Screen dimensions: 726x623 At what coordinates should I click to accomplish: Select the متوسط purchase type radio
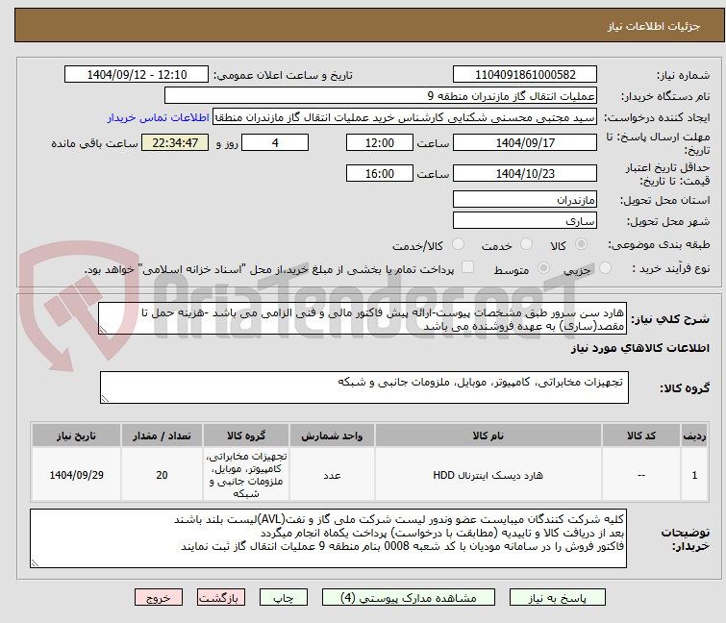[x=543, y=267]
